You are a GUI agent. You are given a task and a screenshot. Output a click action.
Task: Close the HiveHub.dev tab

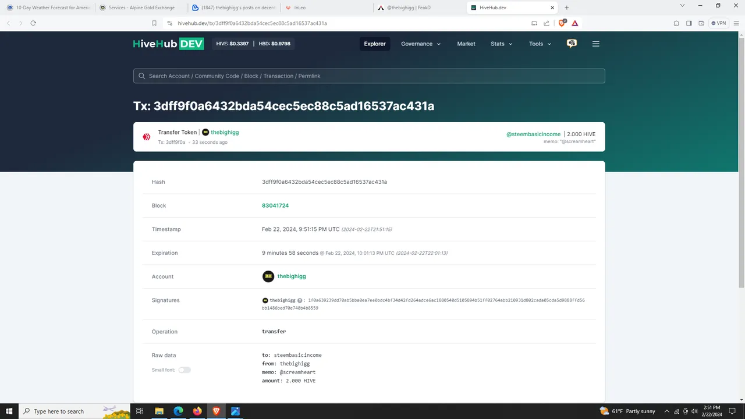(x=551, y=8)
